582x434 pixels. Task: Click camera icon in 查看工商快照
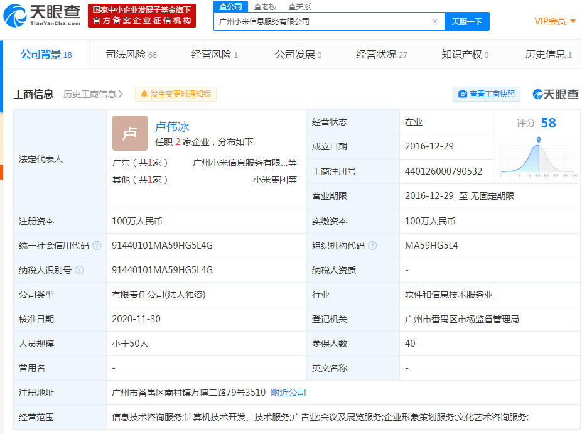[x=463, y=94]
